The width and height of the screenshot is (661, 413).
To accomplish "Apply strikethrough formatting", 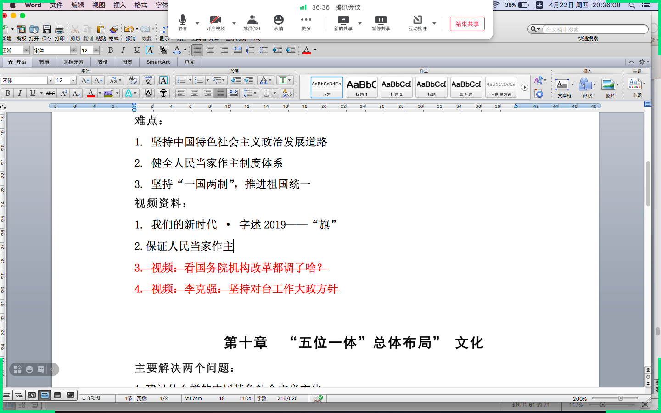I will 50,93.
